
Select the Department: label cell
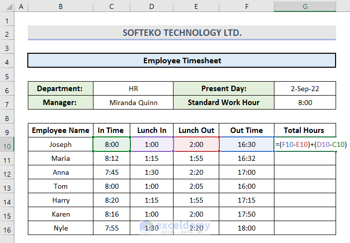pos(61,89)
